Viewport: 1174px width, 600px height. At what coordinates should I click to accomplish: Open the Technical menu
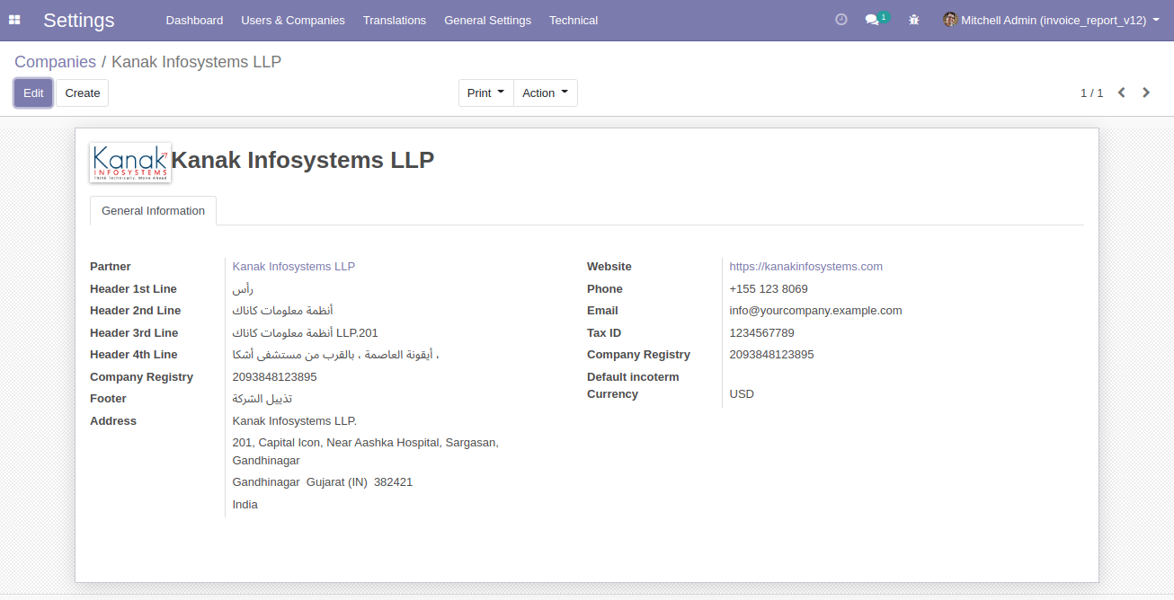[x=574, y=20]
